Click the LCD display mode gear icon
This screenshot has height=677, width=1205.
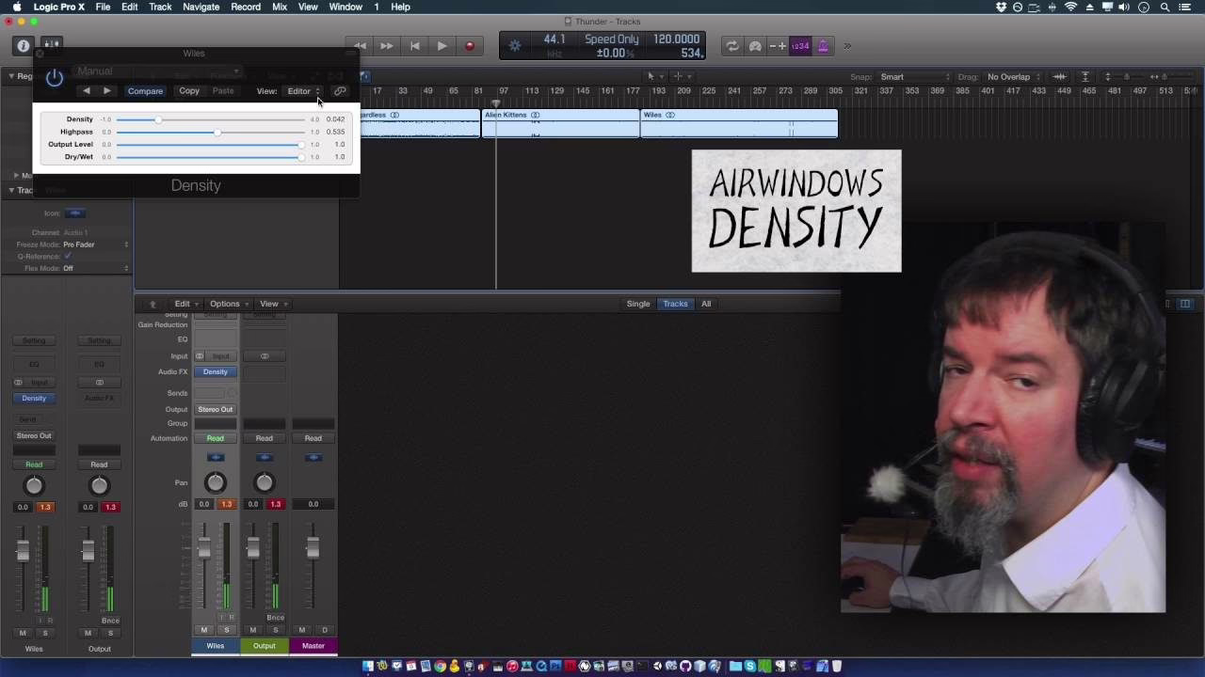515,45
